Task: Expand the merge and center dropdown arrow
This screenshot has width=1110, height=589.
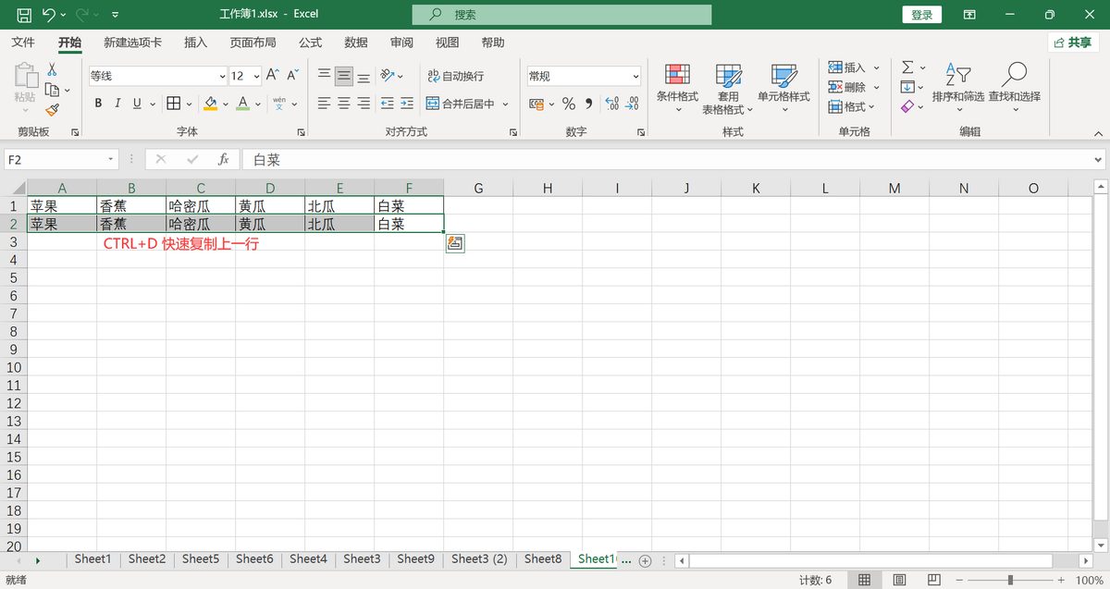Action: point(506,104)
